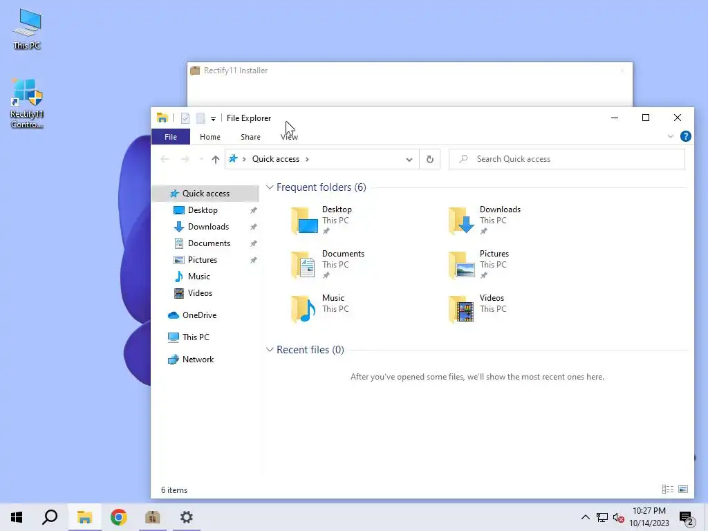This screenshot has width=708, height=531.
Task: Select Network in the navigation pane
Action: (x=198, y=360)
